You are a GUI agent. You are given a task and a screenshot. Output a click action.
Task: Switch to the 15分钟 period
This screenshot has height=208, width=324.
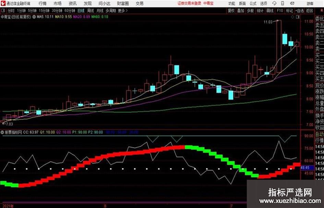click(x=44, y=11)
